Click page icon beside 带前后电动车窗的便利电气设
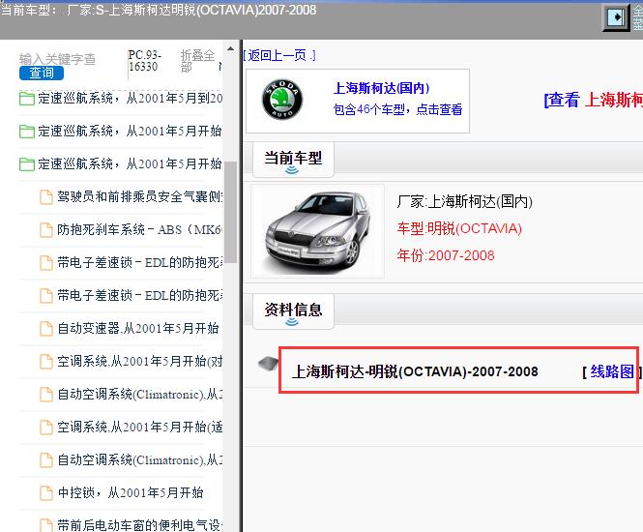 click(x=46, y=525)
